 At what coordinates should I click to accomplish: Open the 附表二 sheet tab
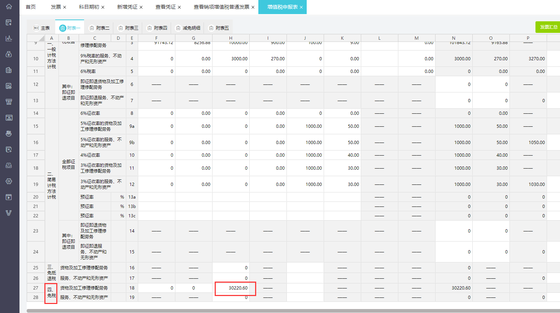(x=99, y=28)
